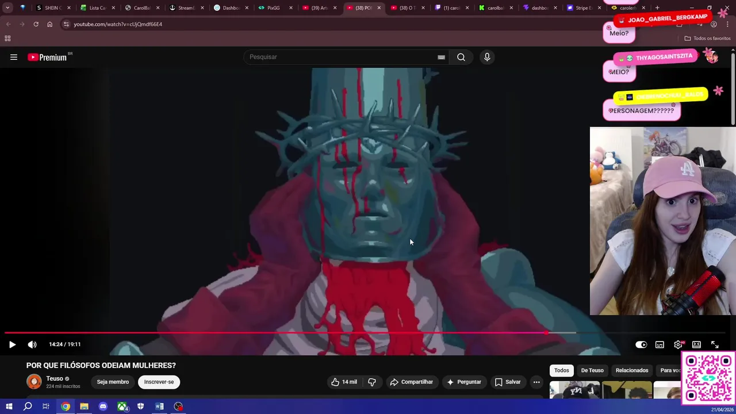Save video with Salvar button
The height and width of the screenshot is (414, 736).
tap(508, 382)
